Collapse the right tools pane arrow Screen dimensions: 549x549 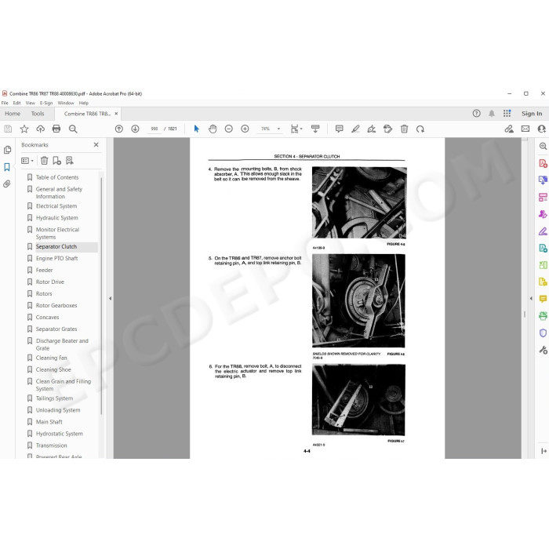[531, 298]
